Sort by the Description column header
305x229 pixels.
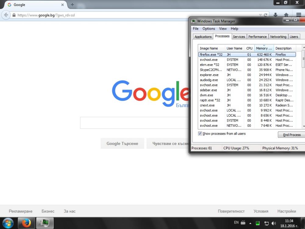click(285, 48)
